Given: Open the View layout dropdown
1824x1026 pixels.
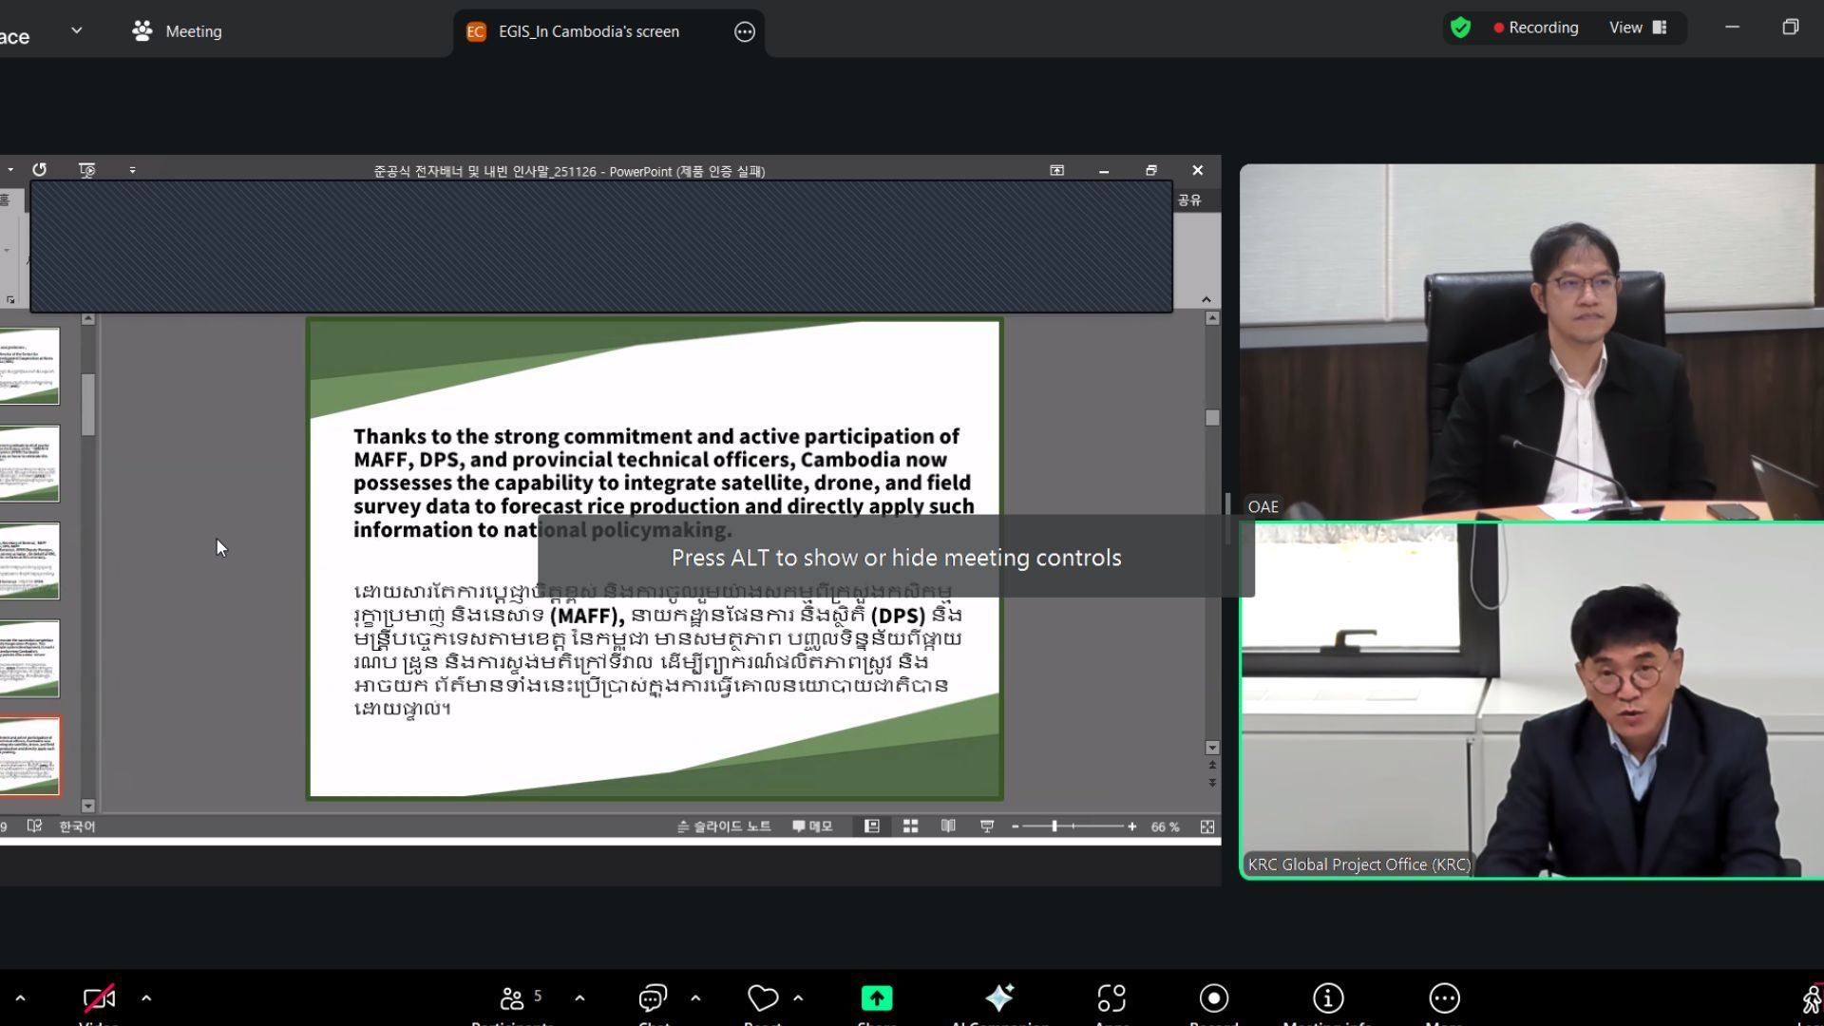Looking at the screenshot, I should click(1638, 28).
